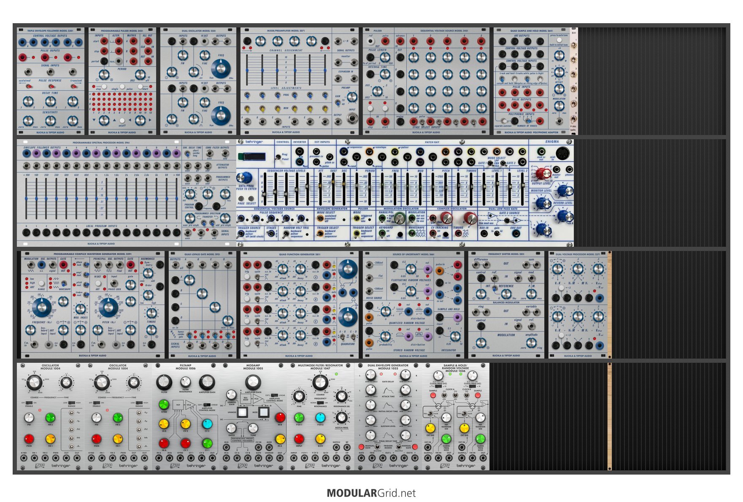Screen dimensions: 743x502
Task: Click the cyan F CV 2 knob on Module 1047
Action: [x=320, y=418]
